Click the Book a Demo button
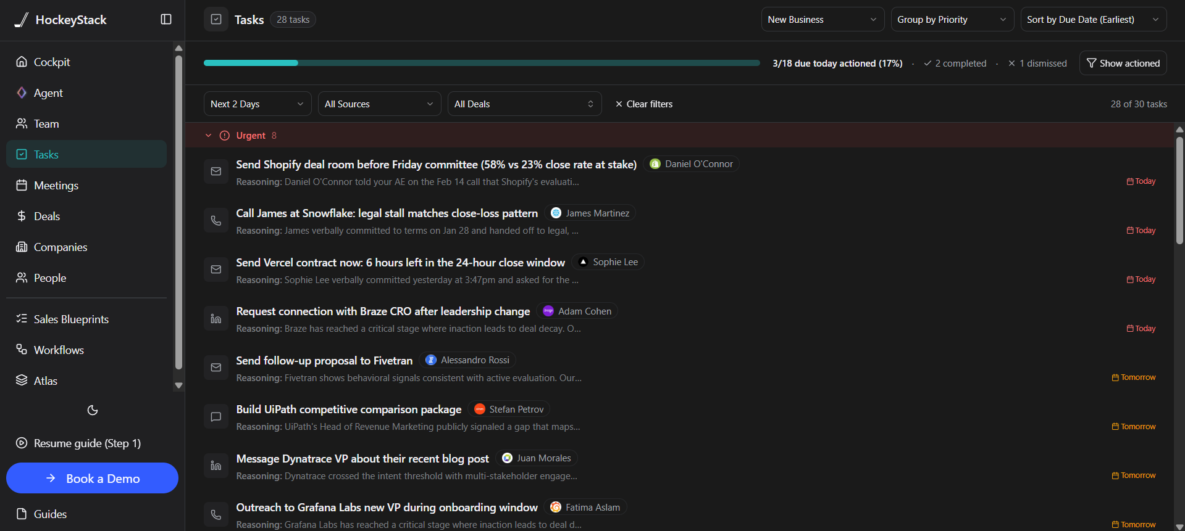Image resolution: width=1185 pixels, height=531 pixels. click(x=92, y=478)
